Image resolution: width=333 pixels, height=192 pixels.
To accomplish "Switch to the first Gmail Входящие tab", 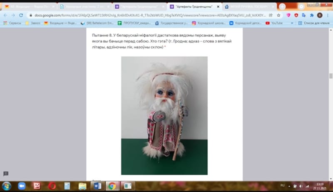I will pyautogui.click(x=27, y=7).
